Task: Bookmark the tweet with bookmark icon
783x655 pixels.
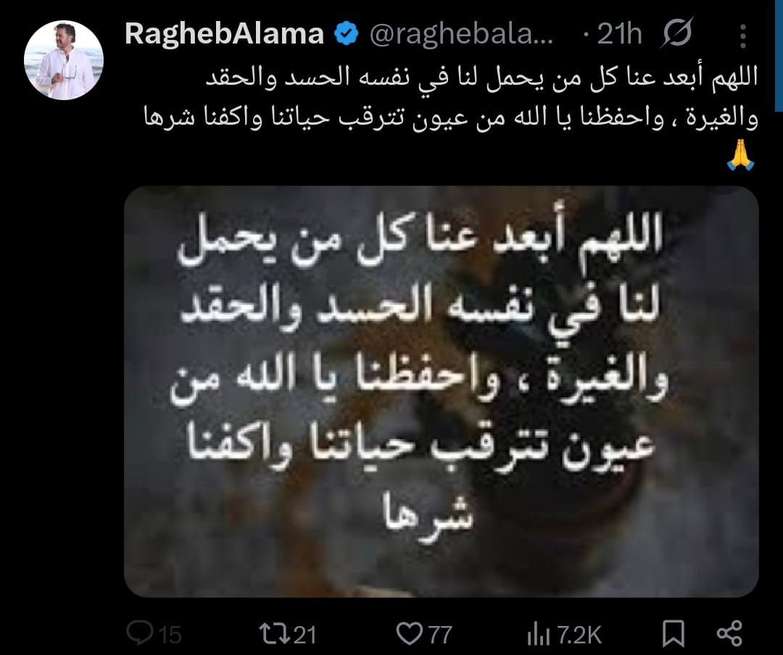Action: pyautogui.click(x=673, y=634)
